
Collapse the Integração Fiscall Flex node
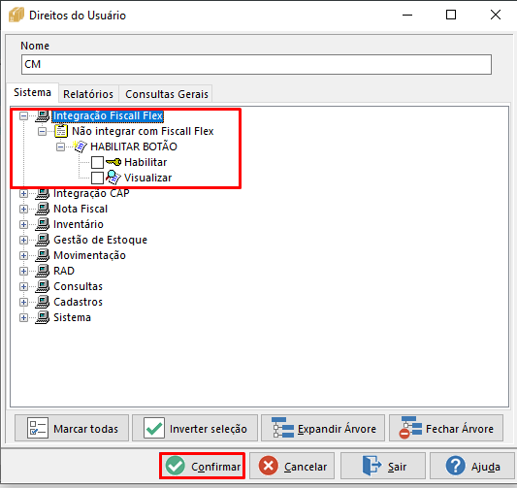coord(23,115)
